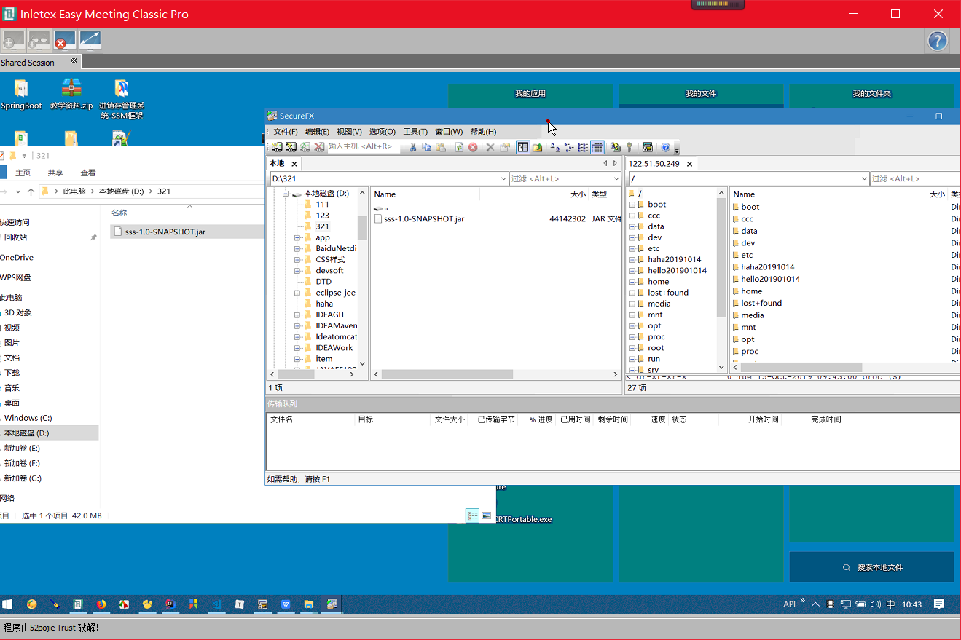Select haha20191014 in remote file list
Image resolution: width=961 pixels, height=640 pixels.
point(768,267)
